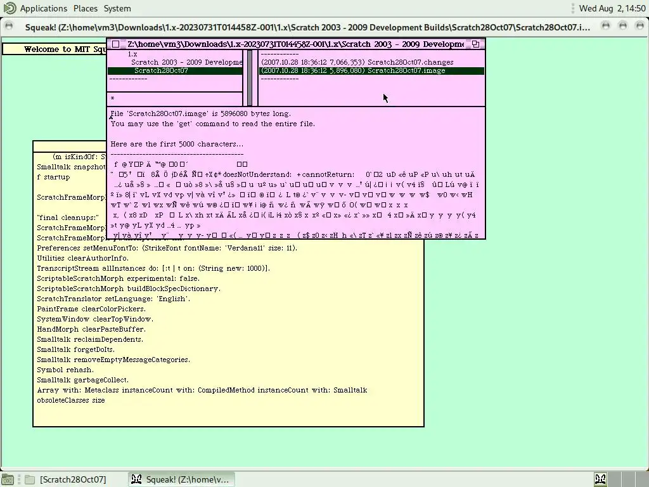Click the Smalltalk removeEmptyMessageCategories line
The width and height of the screenshot is (649, 487).
coord(113,360)
